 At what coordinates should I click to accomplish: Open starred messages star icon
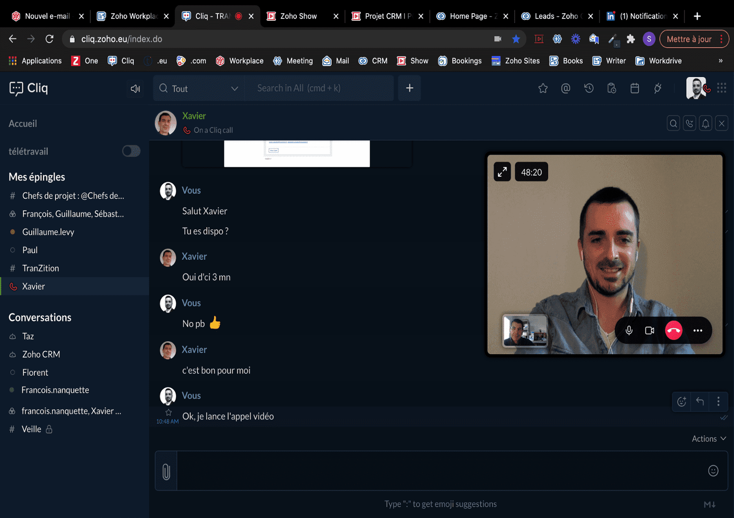543,88
